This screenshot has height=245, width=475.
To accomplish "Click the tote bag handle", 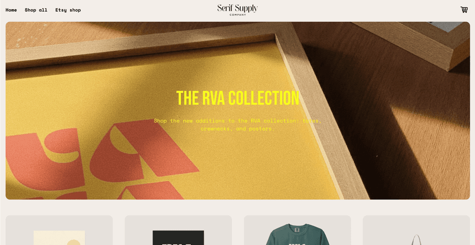I will [x=417, y=240].
